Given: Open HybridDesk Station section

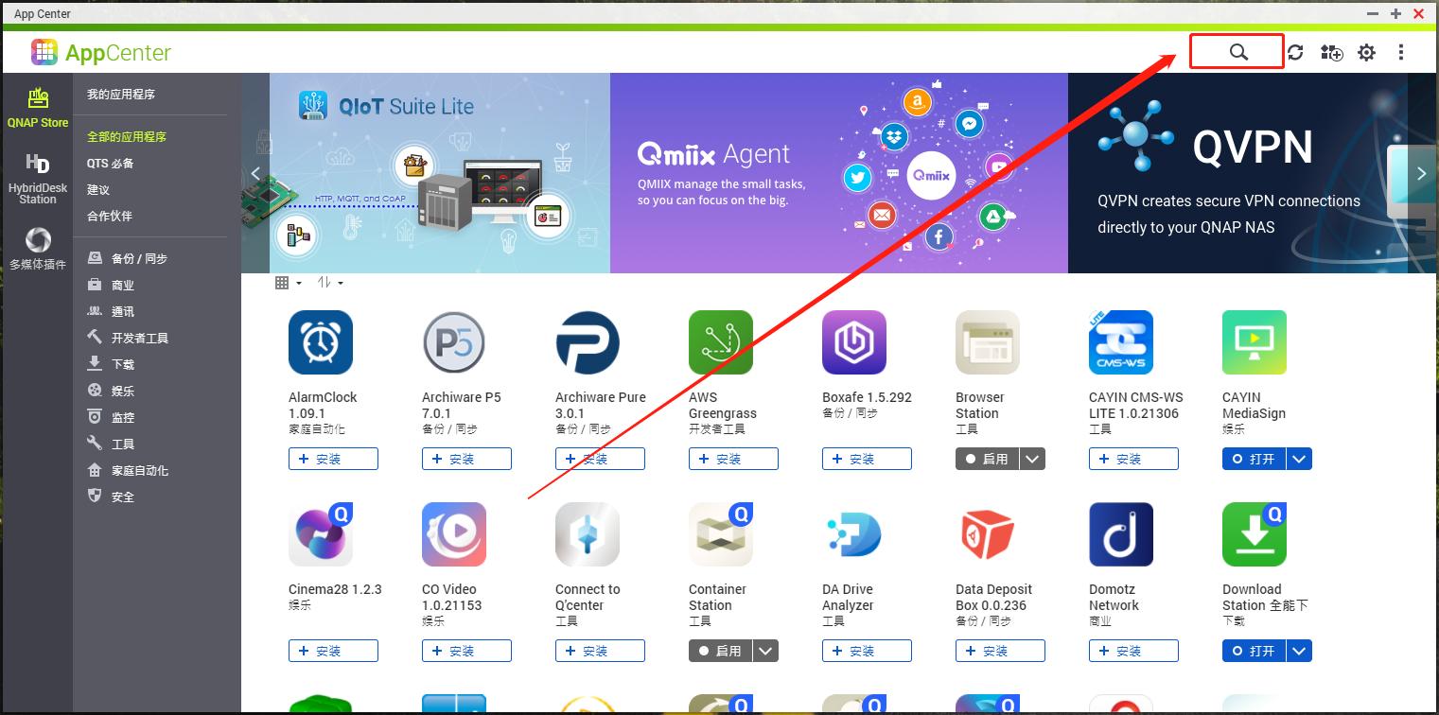Looking at the screenshot, I should coord(38,180).
